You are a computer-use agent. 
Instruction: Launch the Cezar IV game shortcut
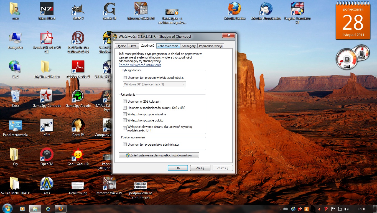coord(78,128)
